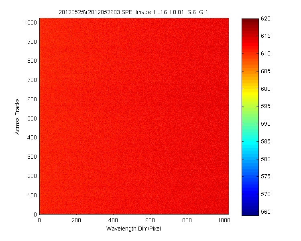Click colorbar tick label 565
This screenshot has width=301, height=241.
pyautogui.click(x=266, y=212)
